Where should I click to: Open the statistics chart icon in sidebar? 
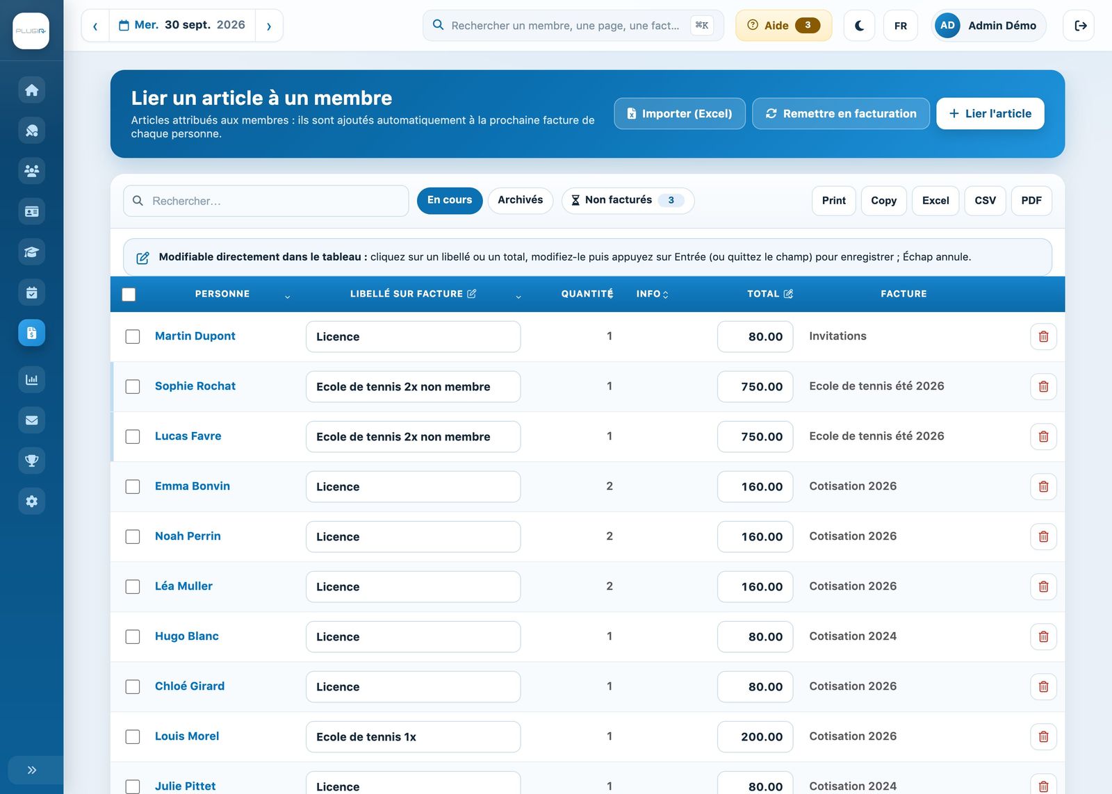31,379
